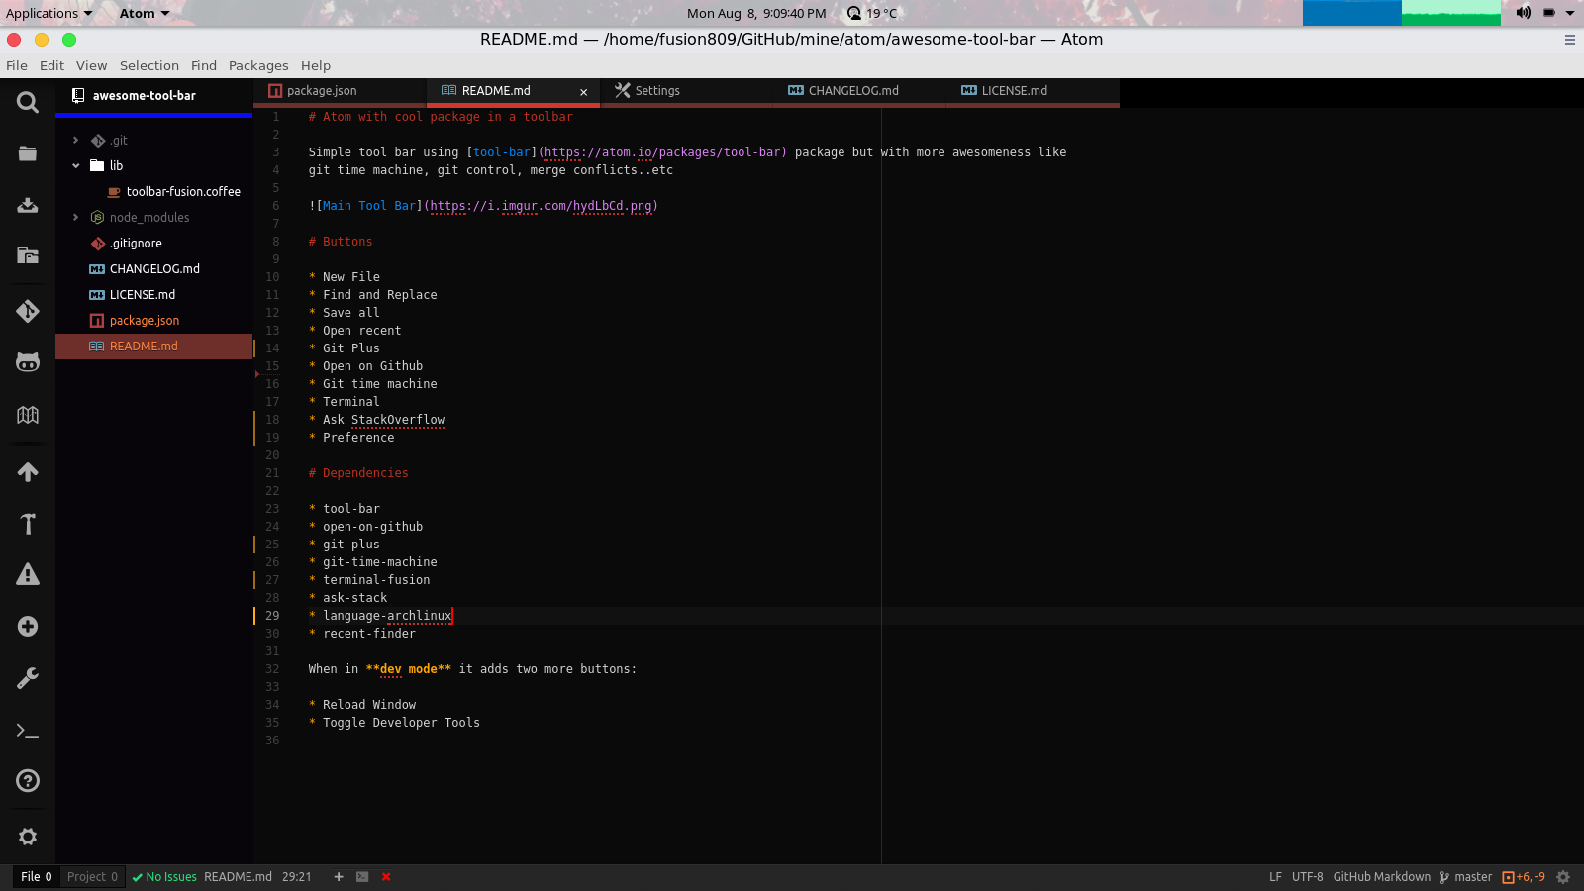Click the warning triangle icon in the tool bar
The height and width of the screenshot is (891, 1584).
pyautogui.click(x=28, y=574)
